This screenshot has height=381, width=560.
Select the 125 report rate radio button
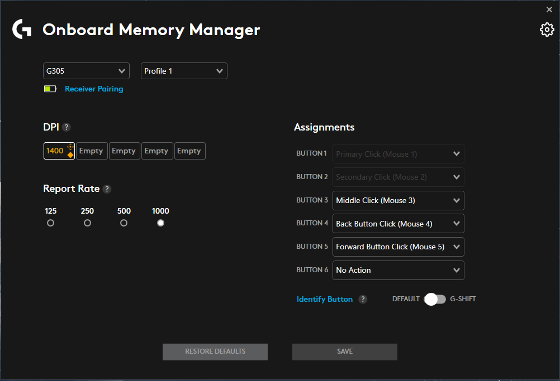[51, 223]
